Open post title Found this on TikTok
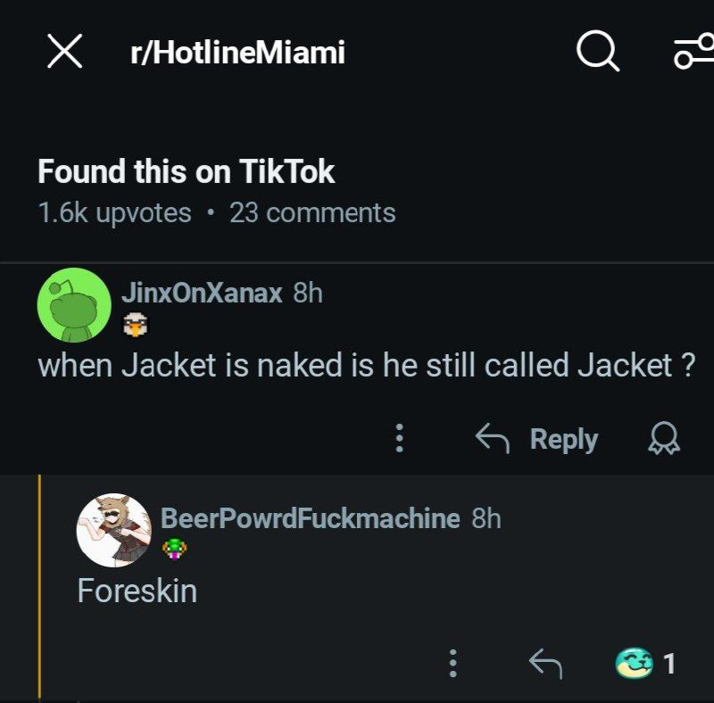 pos(187,171)
